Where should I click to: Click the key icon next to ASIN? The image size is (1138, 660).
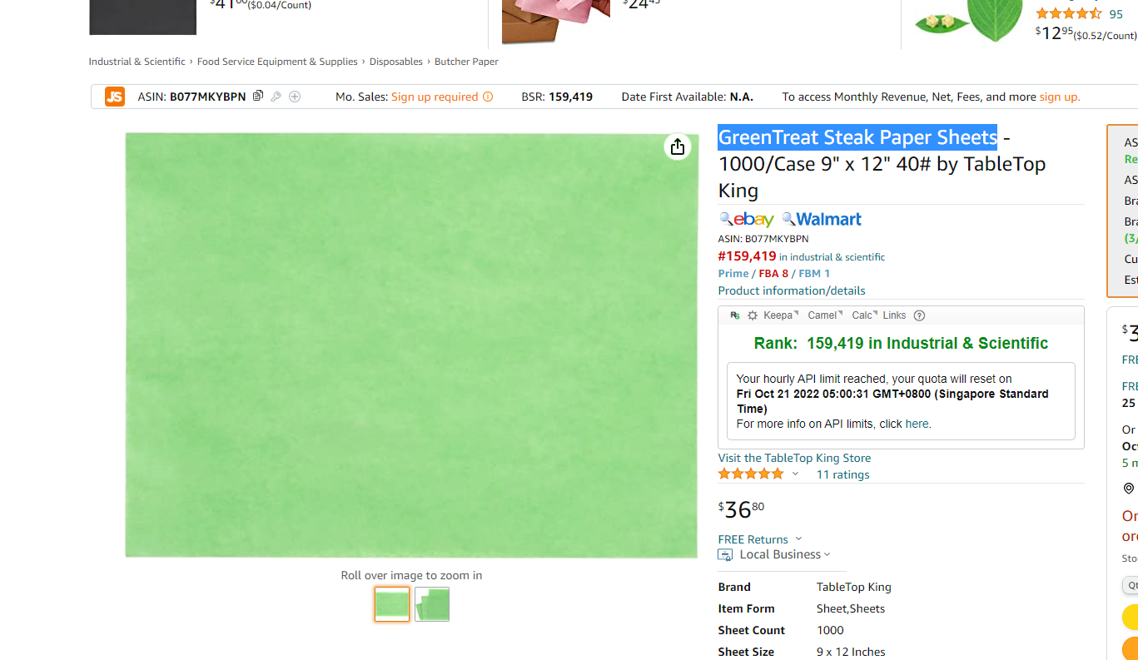tap(276, 97)
